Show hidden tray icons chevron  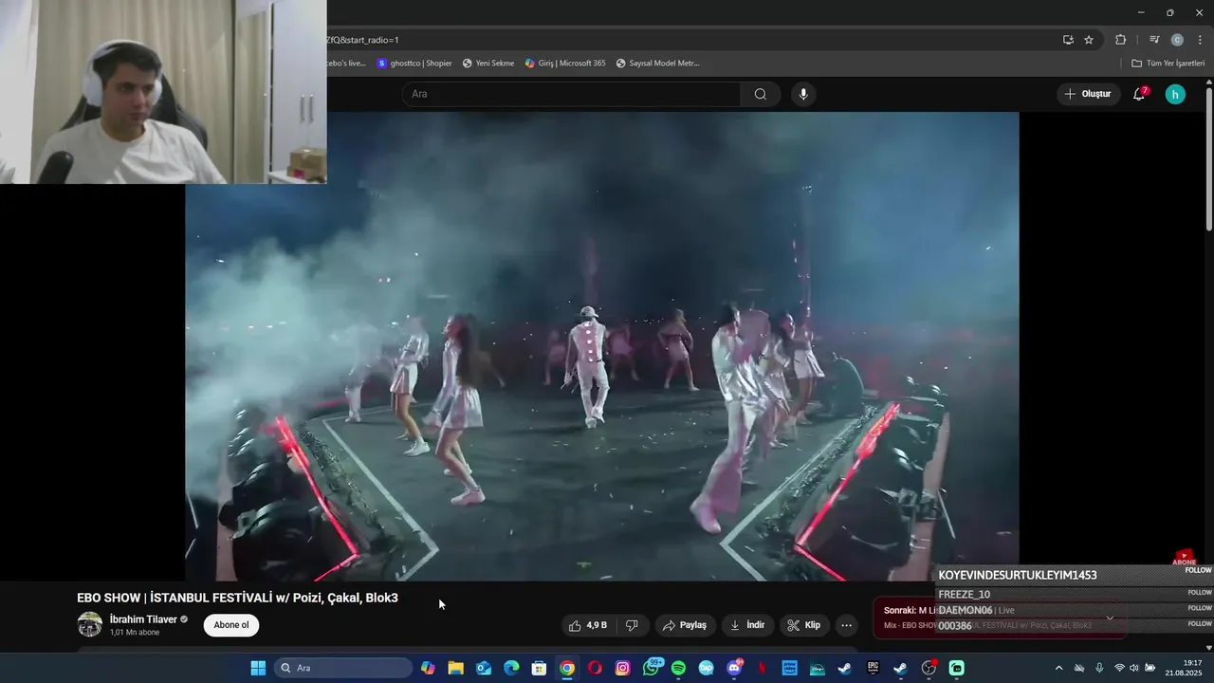click(1059, 668)
